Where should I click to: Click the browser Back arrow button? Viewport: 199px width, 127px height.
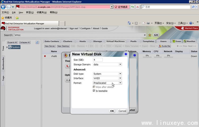(3, 7)
